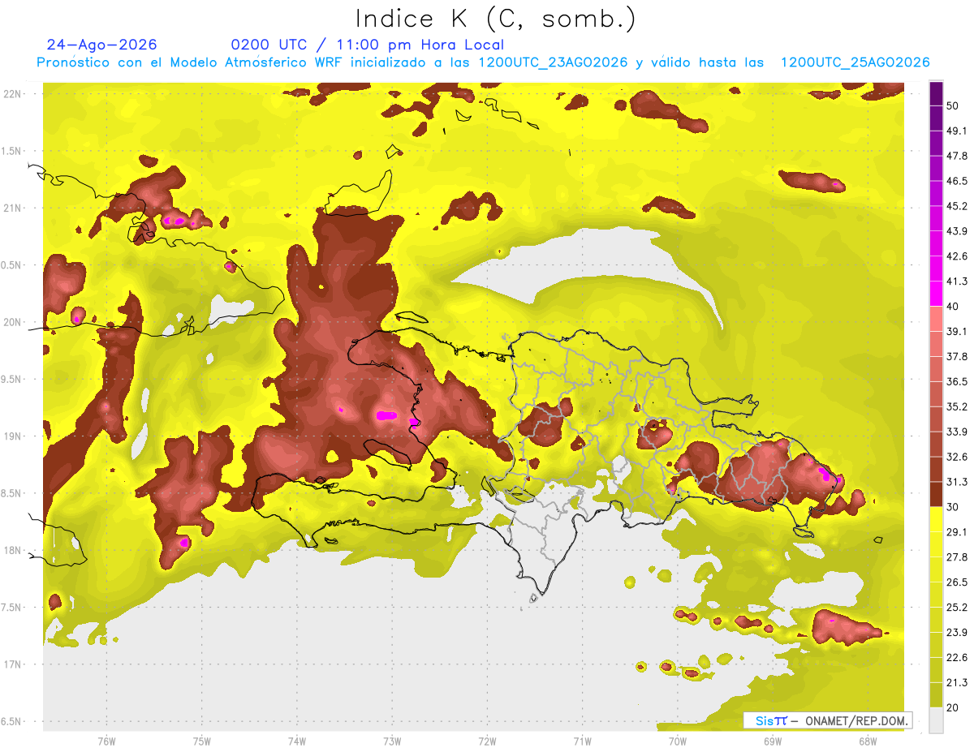
Task: Click the colorbar value '37.8'
Action: (x=957, y=356)
